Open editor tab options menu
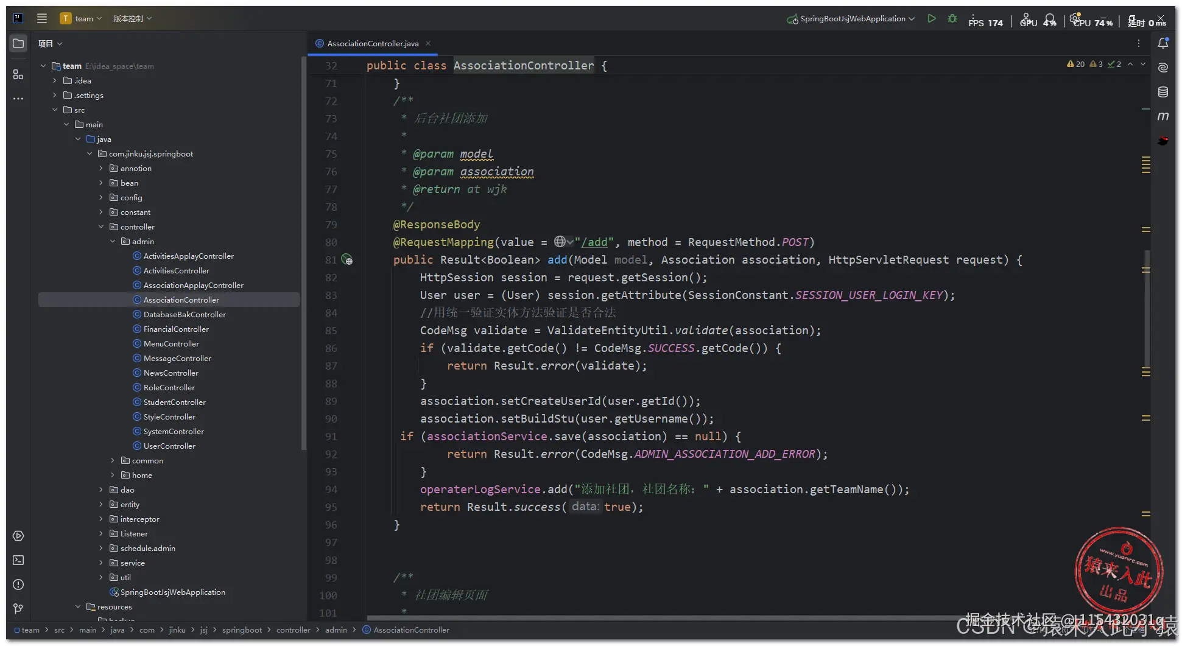Viewport: 1182px width, 646px height. tap(1139, 43)
